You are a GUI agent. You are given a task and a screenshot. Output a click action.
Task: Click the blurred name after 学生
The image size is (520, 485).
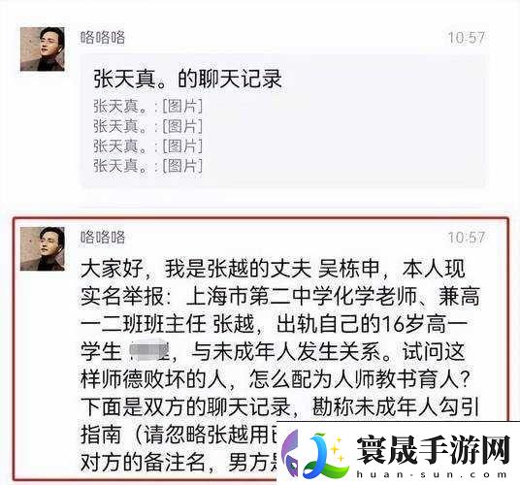[149, 351]
